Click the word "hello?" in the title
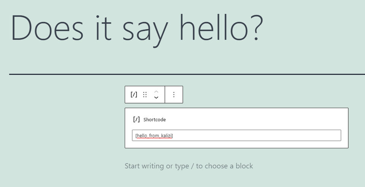The height and width of the screenshot is (187, 365). coord(221,27)
